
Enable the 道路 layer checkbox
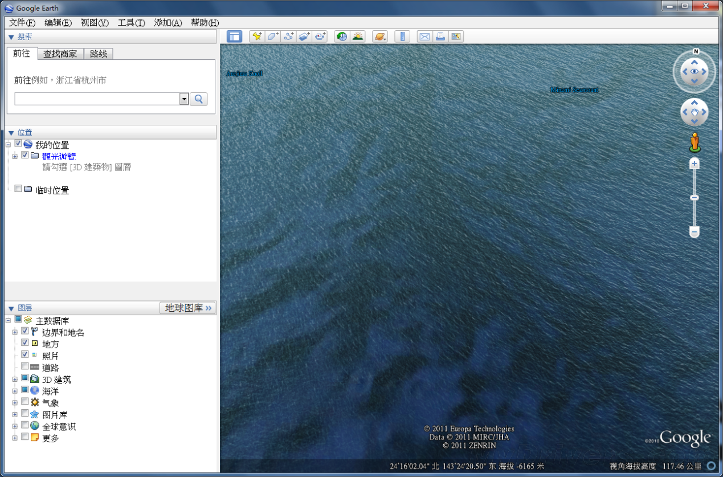point(25,366)
